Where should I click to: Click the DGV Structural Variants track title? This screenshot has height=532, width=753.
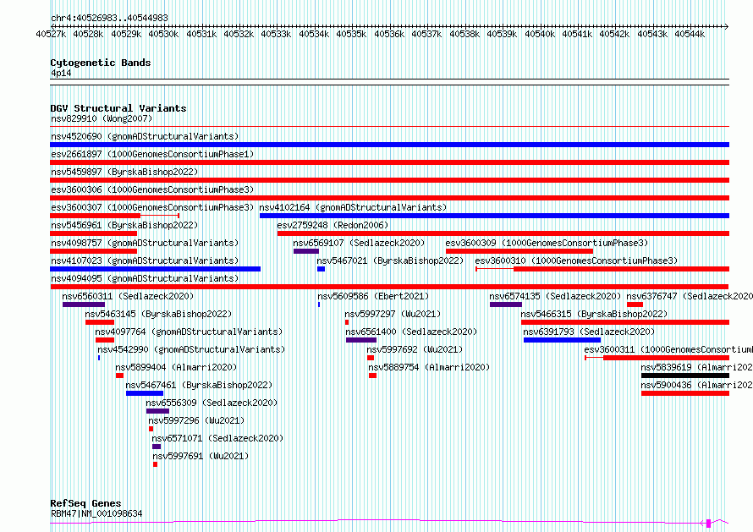point(118,108)
